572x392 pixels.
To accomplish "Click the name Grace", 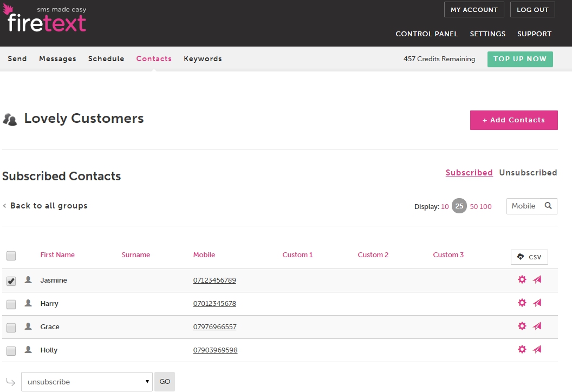I will 50,326.
